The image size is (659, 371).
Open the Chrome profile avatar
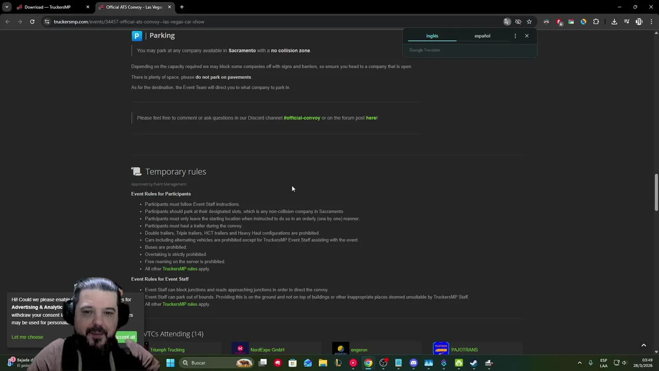pos(639,22)
